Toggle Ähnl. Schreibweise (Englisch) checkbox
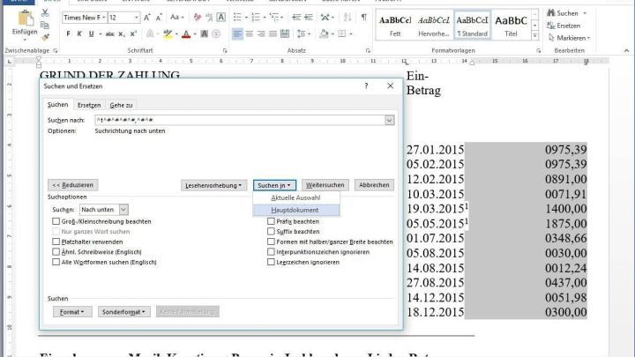 pyautogui.click(x=56, y=252)
